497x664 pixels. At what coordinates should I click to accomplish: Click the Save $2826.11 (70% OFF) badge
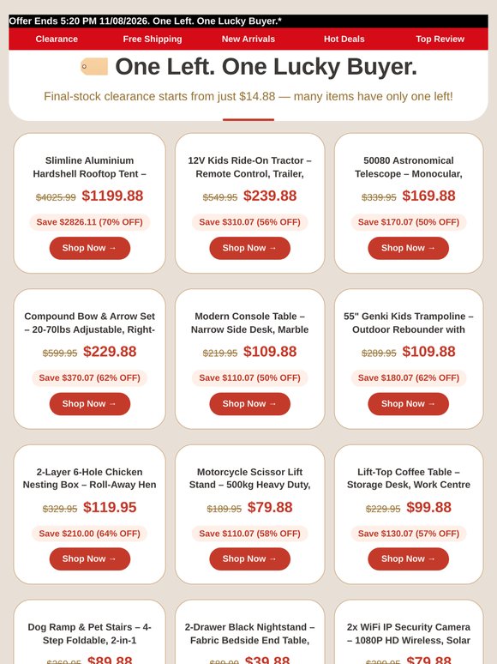click(x=90, y=222)
